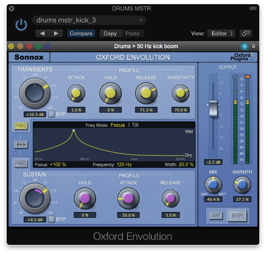The width and height of the screenshot is (266, 254).
Task: Switch to preset slot A
Action: pyautogui.click(x=244, y=46)
